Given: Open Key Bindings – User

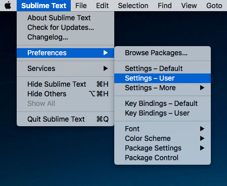Looking at the screenshot, I should [162, 113].
